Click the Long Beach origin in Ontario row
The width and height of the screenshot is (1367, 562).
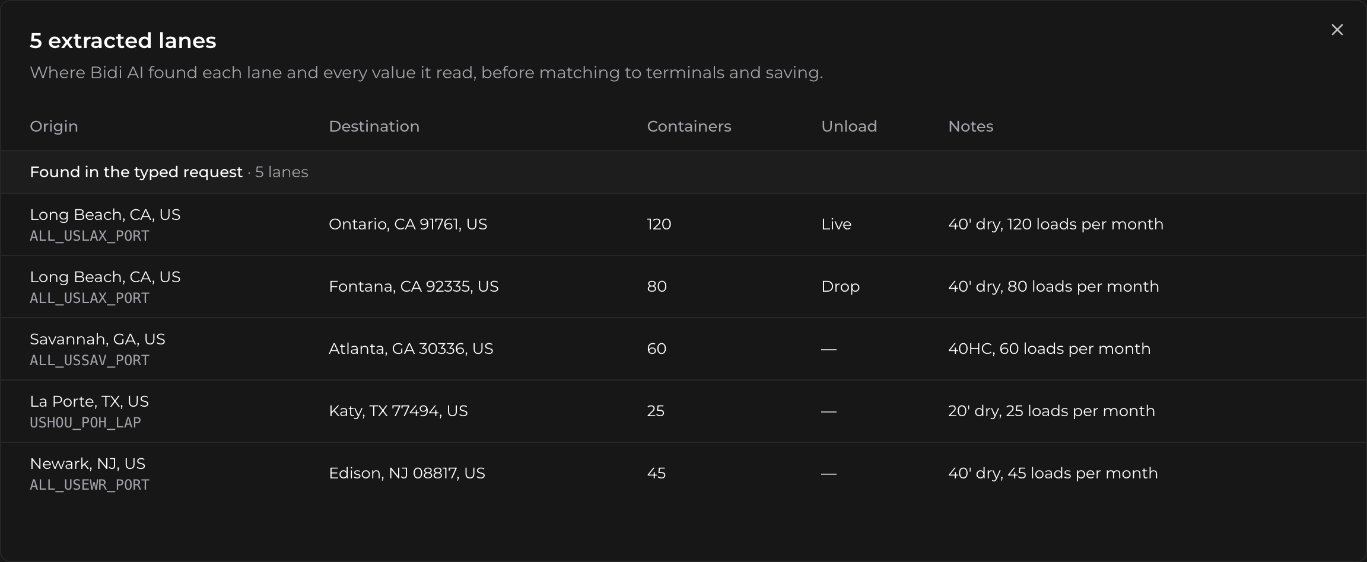105,215
